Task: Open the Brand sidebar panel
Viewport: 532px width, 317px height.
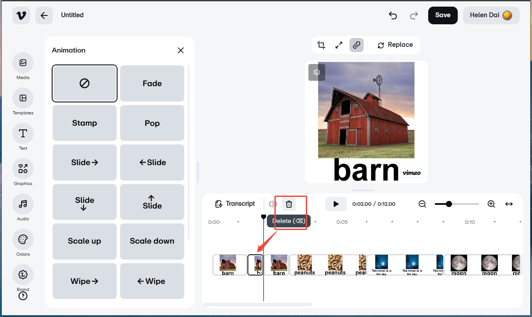Action: tap(23, 277)
